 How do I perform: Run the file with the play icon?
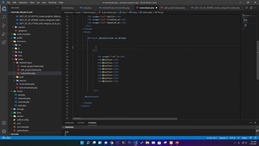[x=246, y=8]
